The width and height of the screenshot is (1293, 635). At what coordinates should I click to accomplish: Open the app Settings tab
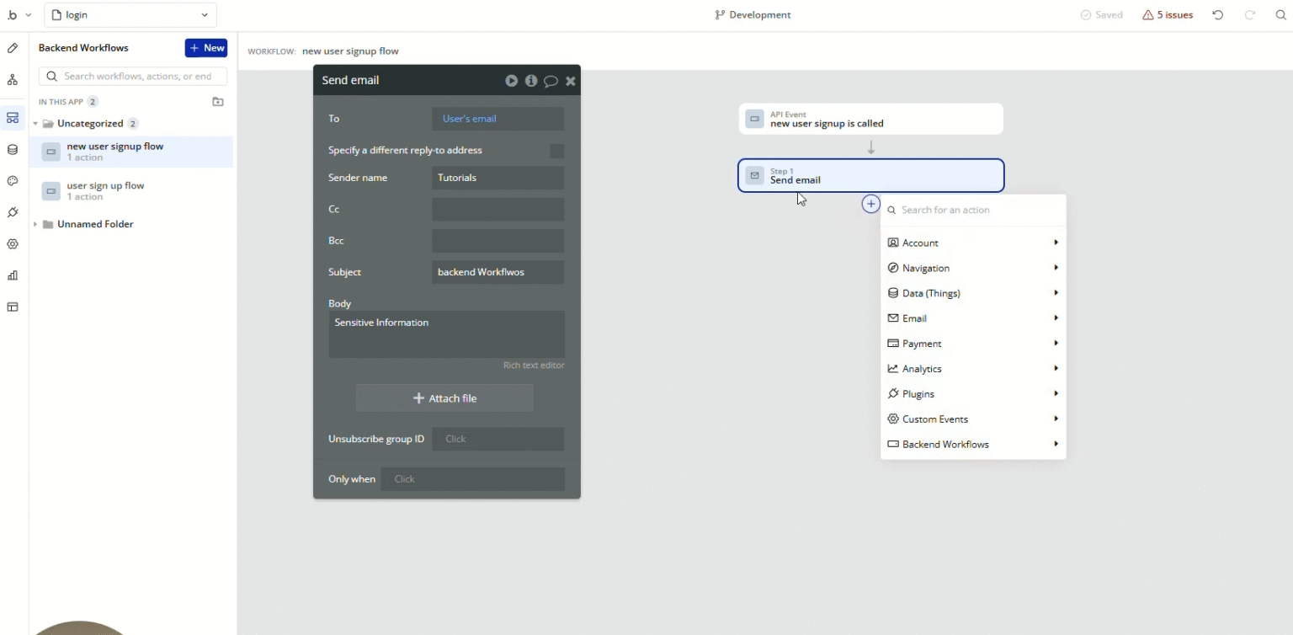[13, 244]
